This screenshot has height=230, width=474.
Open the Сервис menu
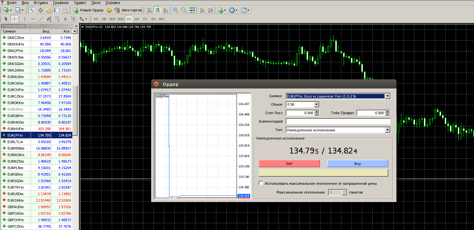click(80, 3)
